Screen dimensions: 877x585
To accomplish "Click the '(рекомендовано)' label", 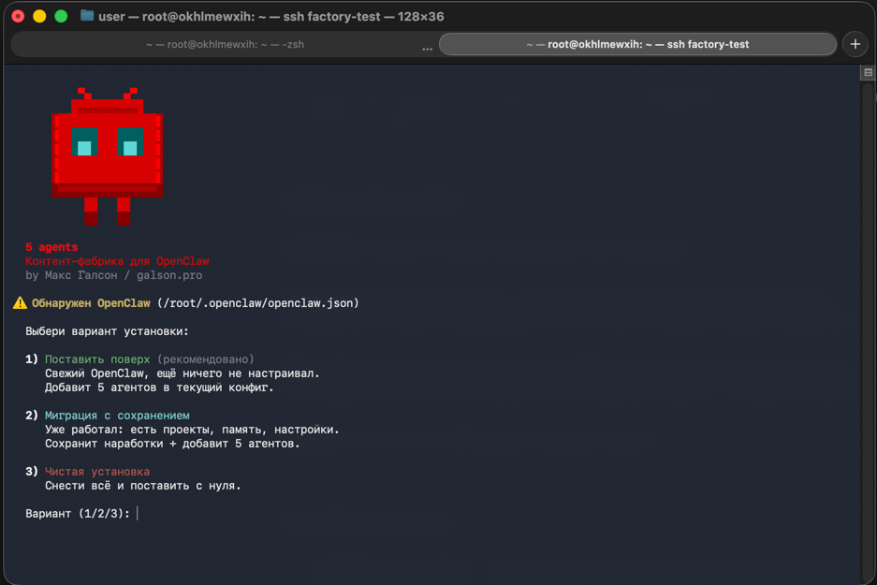I will (x=205, y=359).
